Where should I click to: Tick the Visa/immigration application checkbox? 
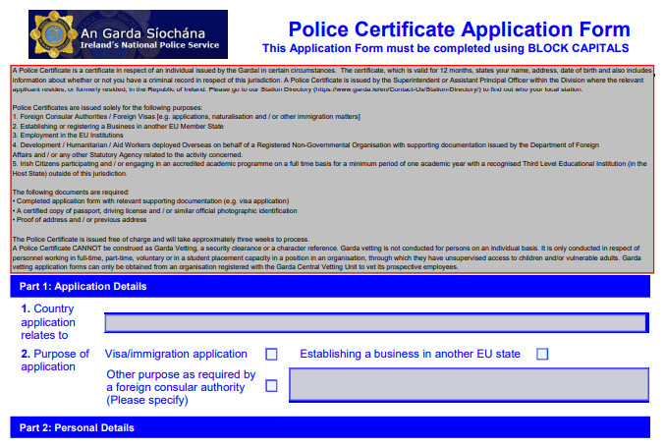pos(272,355)
